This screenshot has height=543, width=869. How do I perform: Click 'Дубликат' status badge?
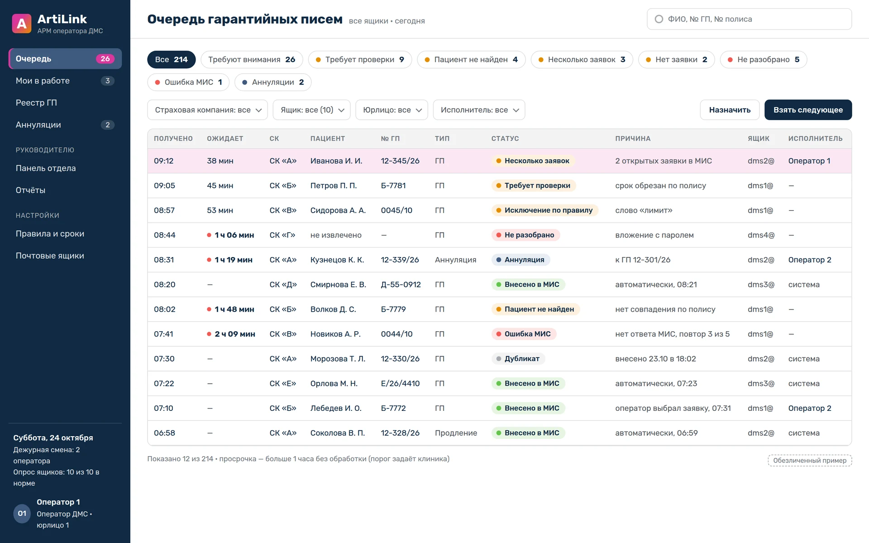[x=518, y=359]
